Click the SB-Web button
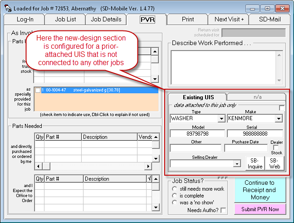The width and height of the screenshot is (294, 223). coord(274,163)
